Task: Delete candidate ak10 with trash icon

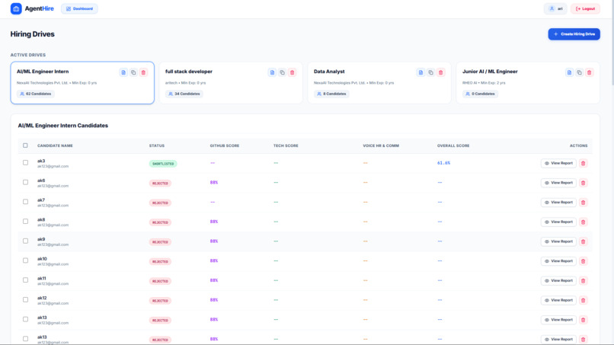Action: pyautogui.click(x=583, y=261)
